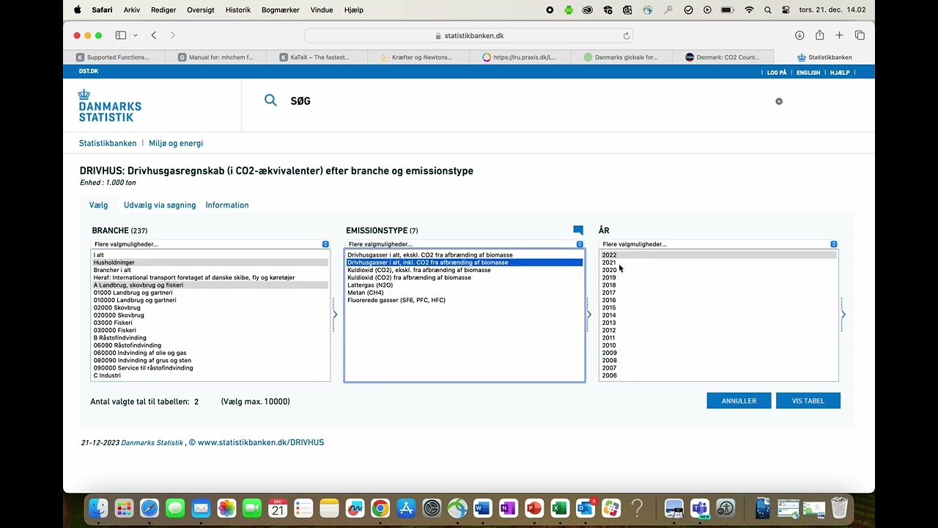Click the statistikbanken.dk address bar

[x=469, y=35]
